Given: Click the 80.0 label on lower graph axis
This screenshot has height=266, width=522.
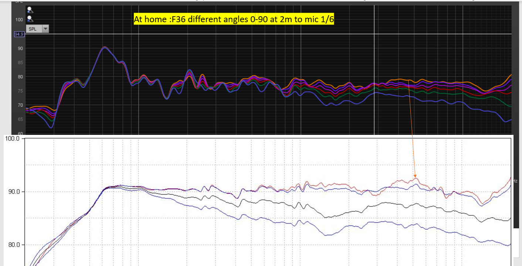Looking at the screenshot, I should (x=13, y=245).
